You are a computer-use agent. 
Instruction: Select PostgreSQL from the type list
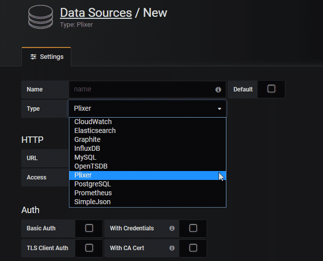pyautogui.click(x=148, y=184)
